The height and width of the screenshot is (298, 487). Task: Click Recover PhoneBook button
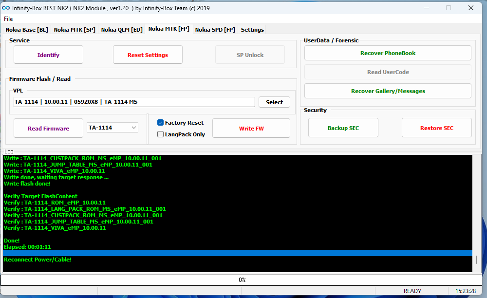point(388,53)
